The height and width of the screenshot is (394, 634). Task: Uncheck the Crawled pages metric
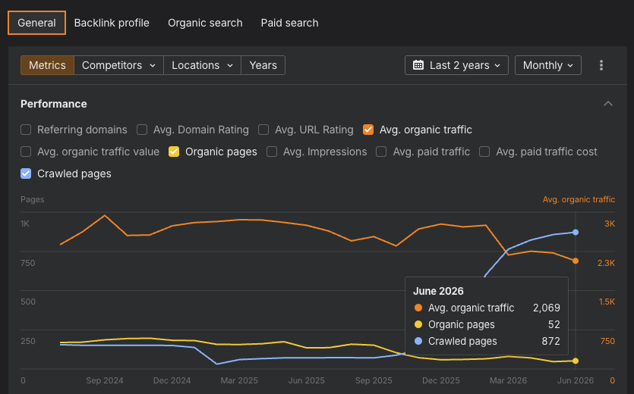pos(26,174)
